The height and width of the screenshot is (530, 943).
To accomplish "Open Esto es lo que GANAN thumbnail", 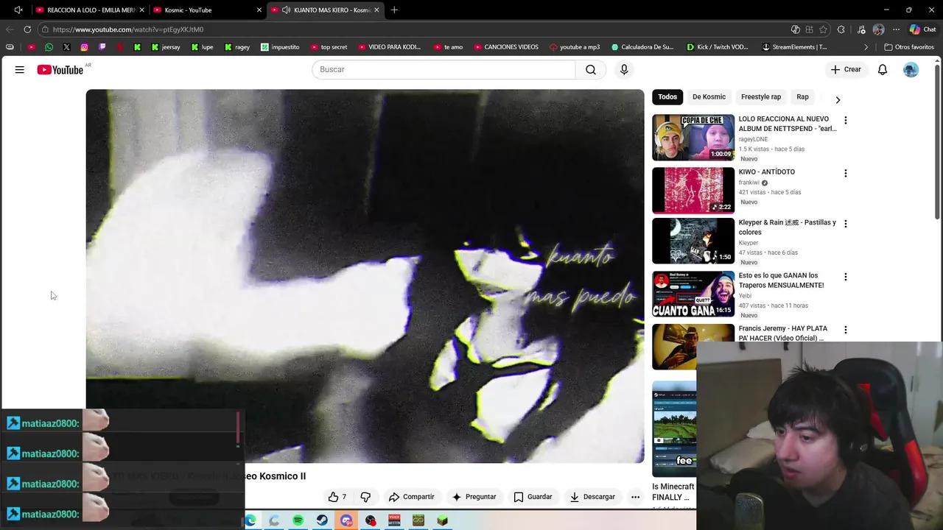I will tap(693, 294).
